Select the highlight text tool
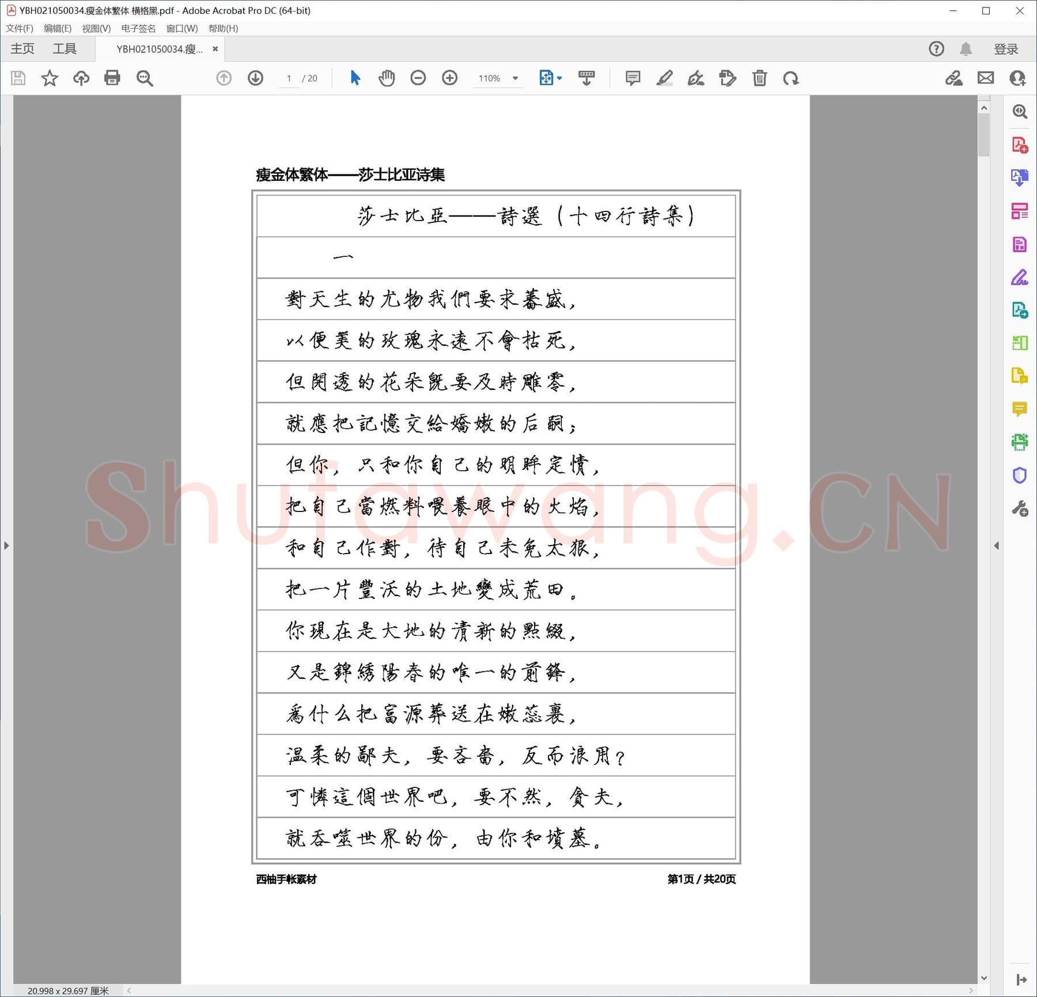Image resolution: width=1037 pixels, height=997 pixels. [664, 78]
